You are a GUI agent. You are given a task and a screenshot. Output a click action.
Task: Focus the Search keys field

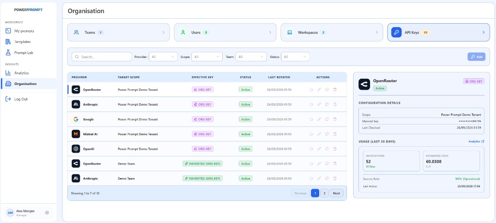[x=102, y=57]
